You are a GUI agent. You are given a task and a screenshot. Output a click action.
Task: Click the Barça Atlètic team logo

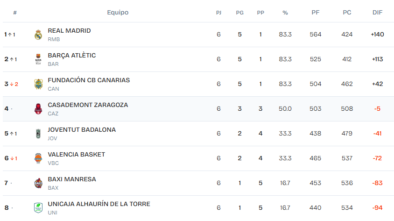coord(38,59)
